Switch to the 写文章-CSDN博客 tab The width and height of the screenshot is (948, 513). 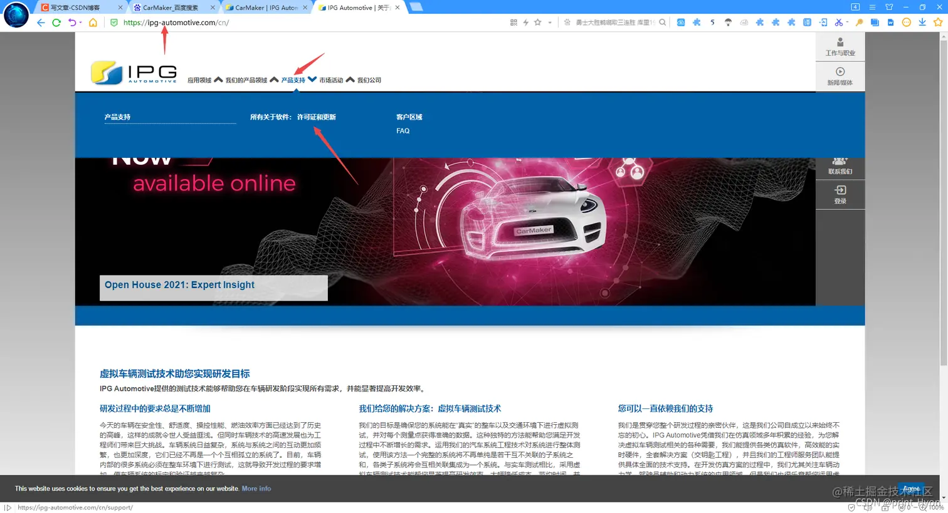75,8
